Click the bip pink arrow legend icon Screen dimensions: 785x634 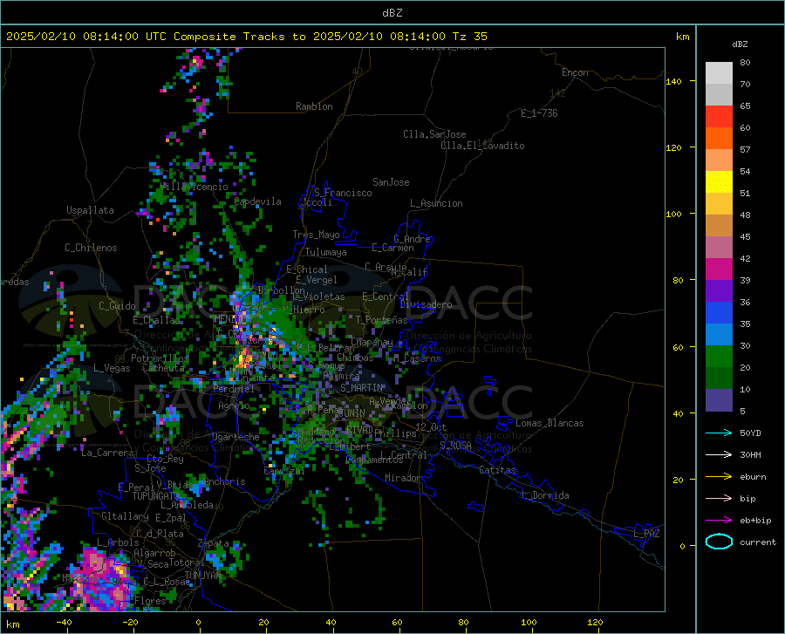point(719,498)
